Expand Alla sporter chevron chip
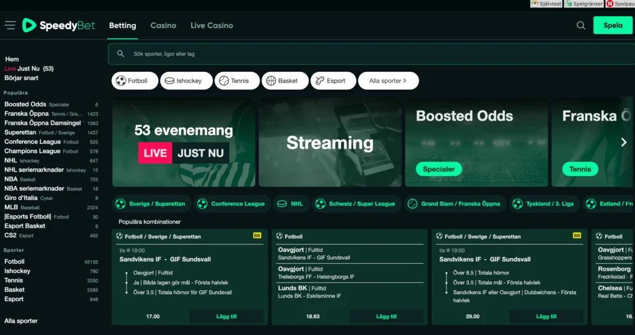Screen dimensions: 635x335 tap(388, 80)
